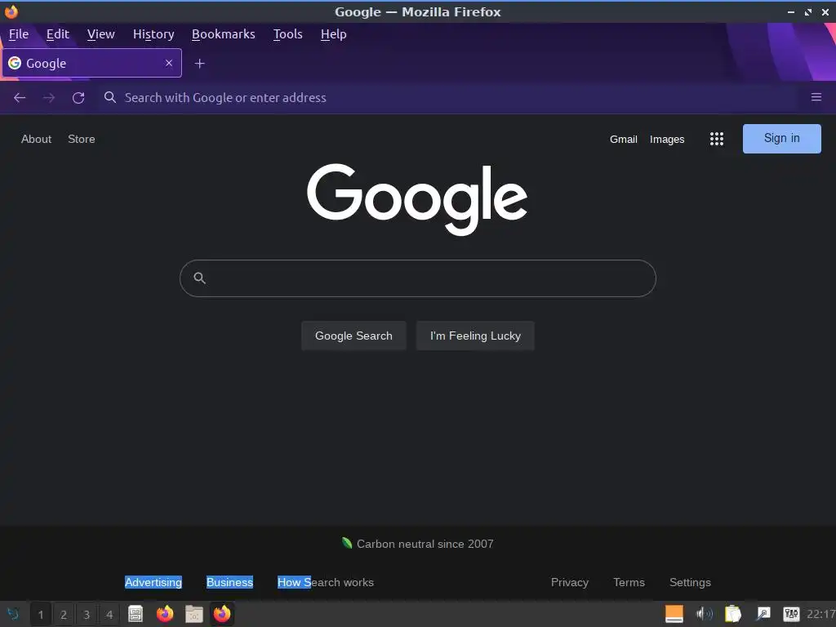Open the About link
Screen dimensions: 836x627
point(36,139)
